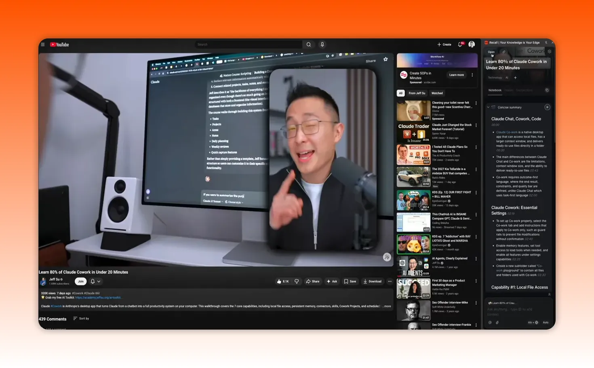Collapse chat with double-chevron up icon
Screen dimensions: 594x368
[x=549, y=294]
